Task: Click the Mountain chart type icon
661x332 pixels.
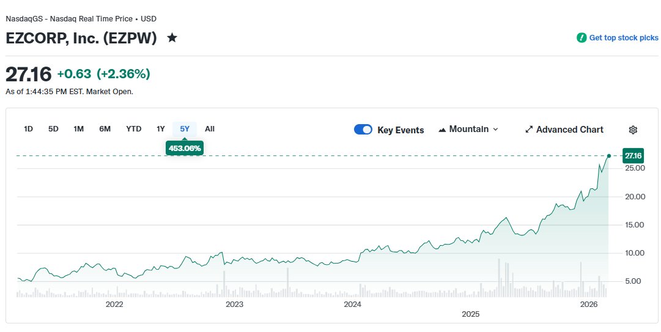Action: point(442,130)
